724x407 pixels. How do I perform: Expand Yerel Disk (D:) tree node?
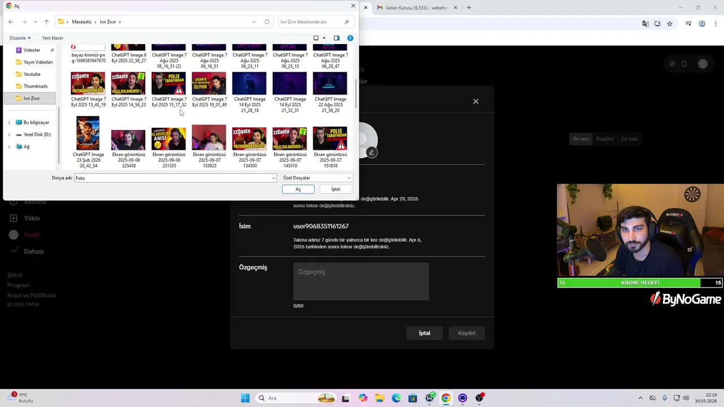[9, 135]
